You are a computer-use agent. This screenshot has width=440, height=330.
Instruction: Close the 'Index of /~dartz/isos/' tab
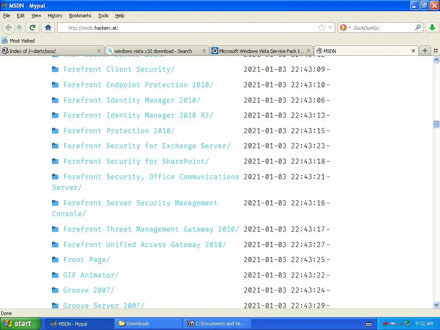(99, 51)
